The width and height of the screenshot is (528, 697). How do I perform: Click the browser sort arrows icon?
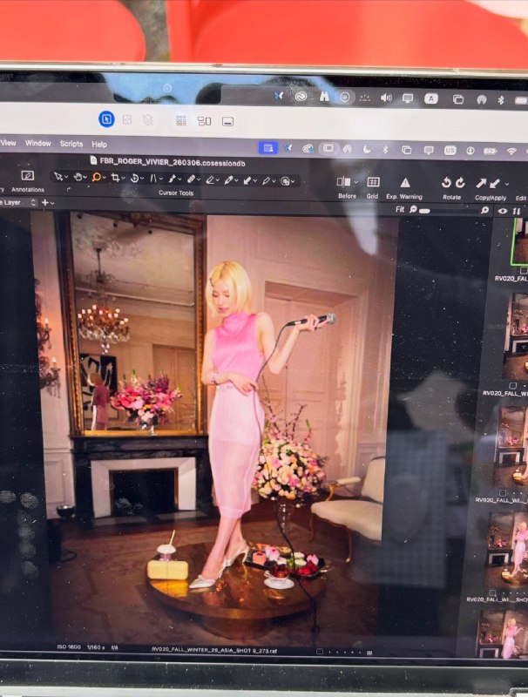coord(516,211)
